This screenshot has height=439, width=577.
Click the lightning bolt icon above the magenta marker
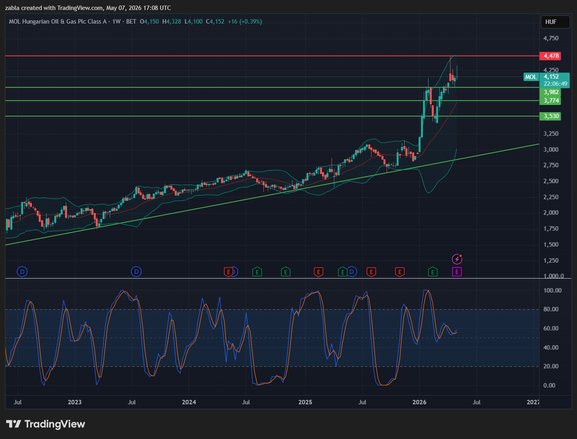tap(457, 259)
